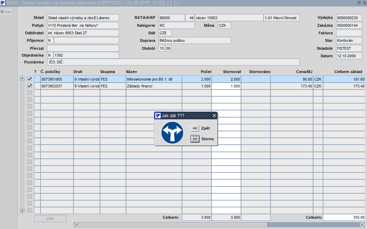
Task: Click the Č. položky column header
Action: click(x=50, y=72)
